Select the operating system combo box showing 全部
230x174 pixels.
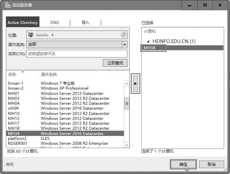click(77, 44)
